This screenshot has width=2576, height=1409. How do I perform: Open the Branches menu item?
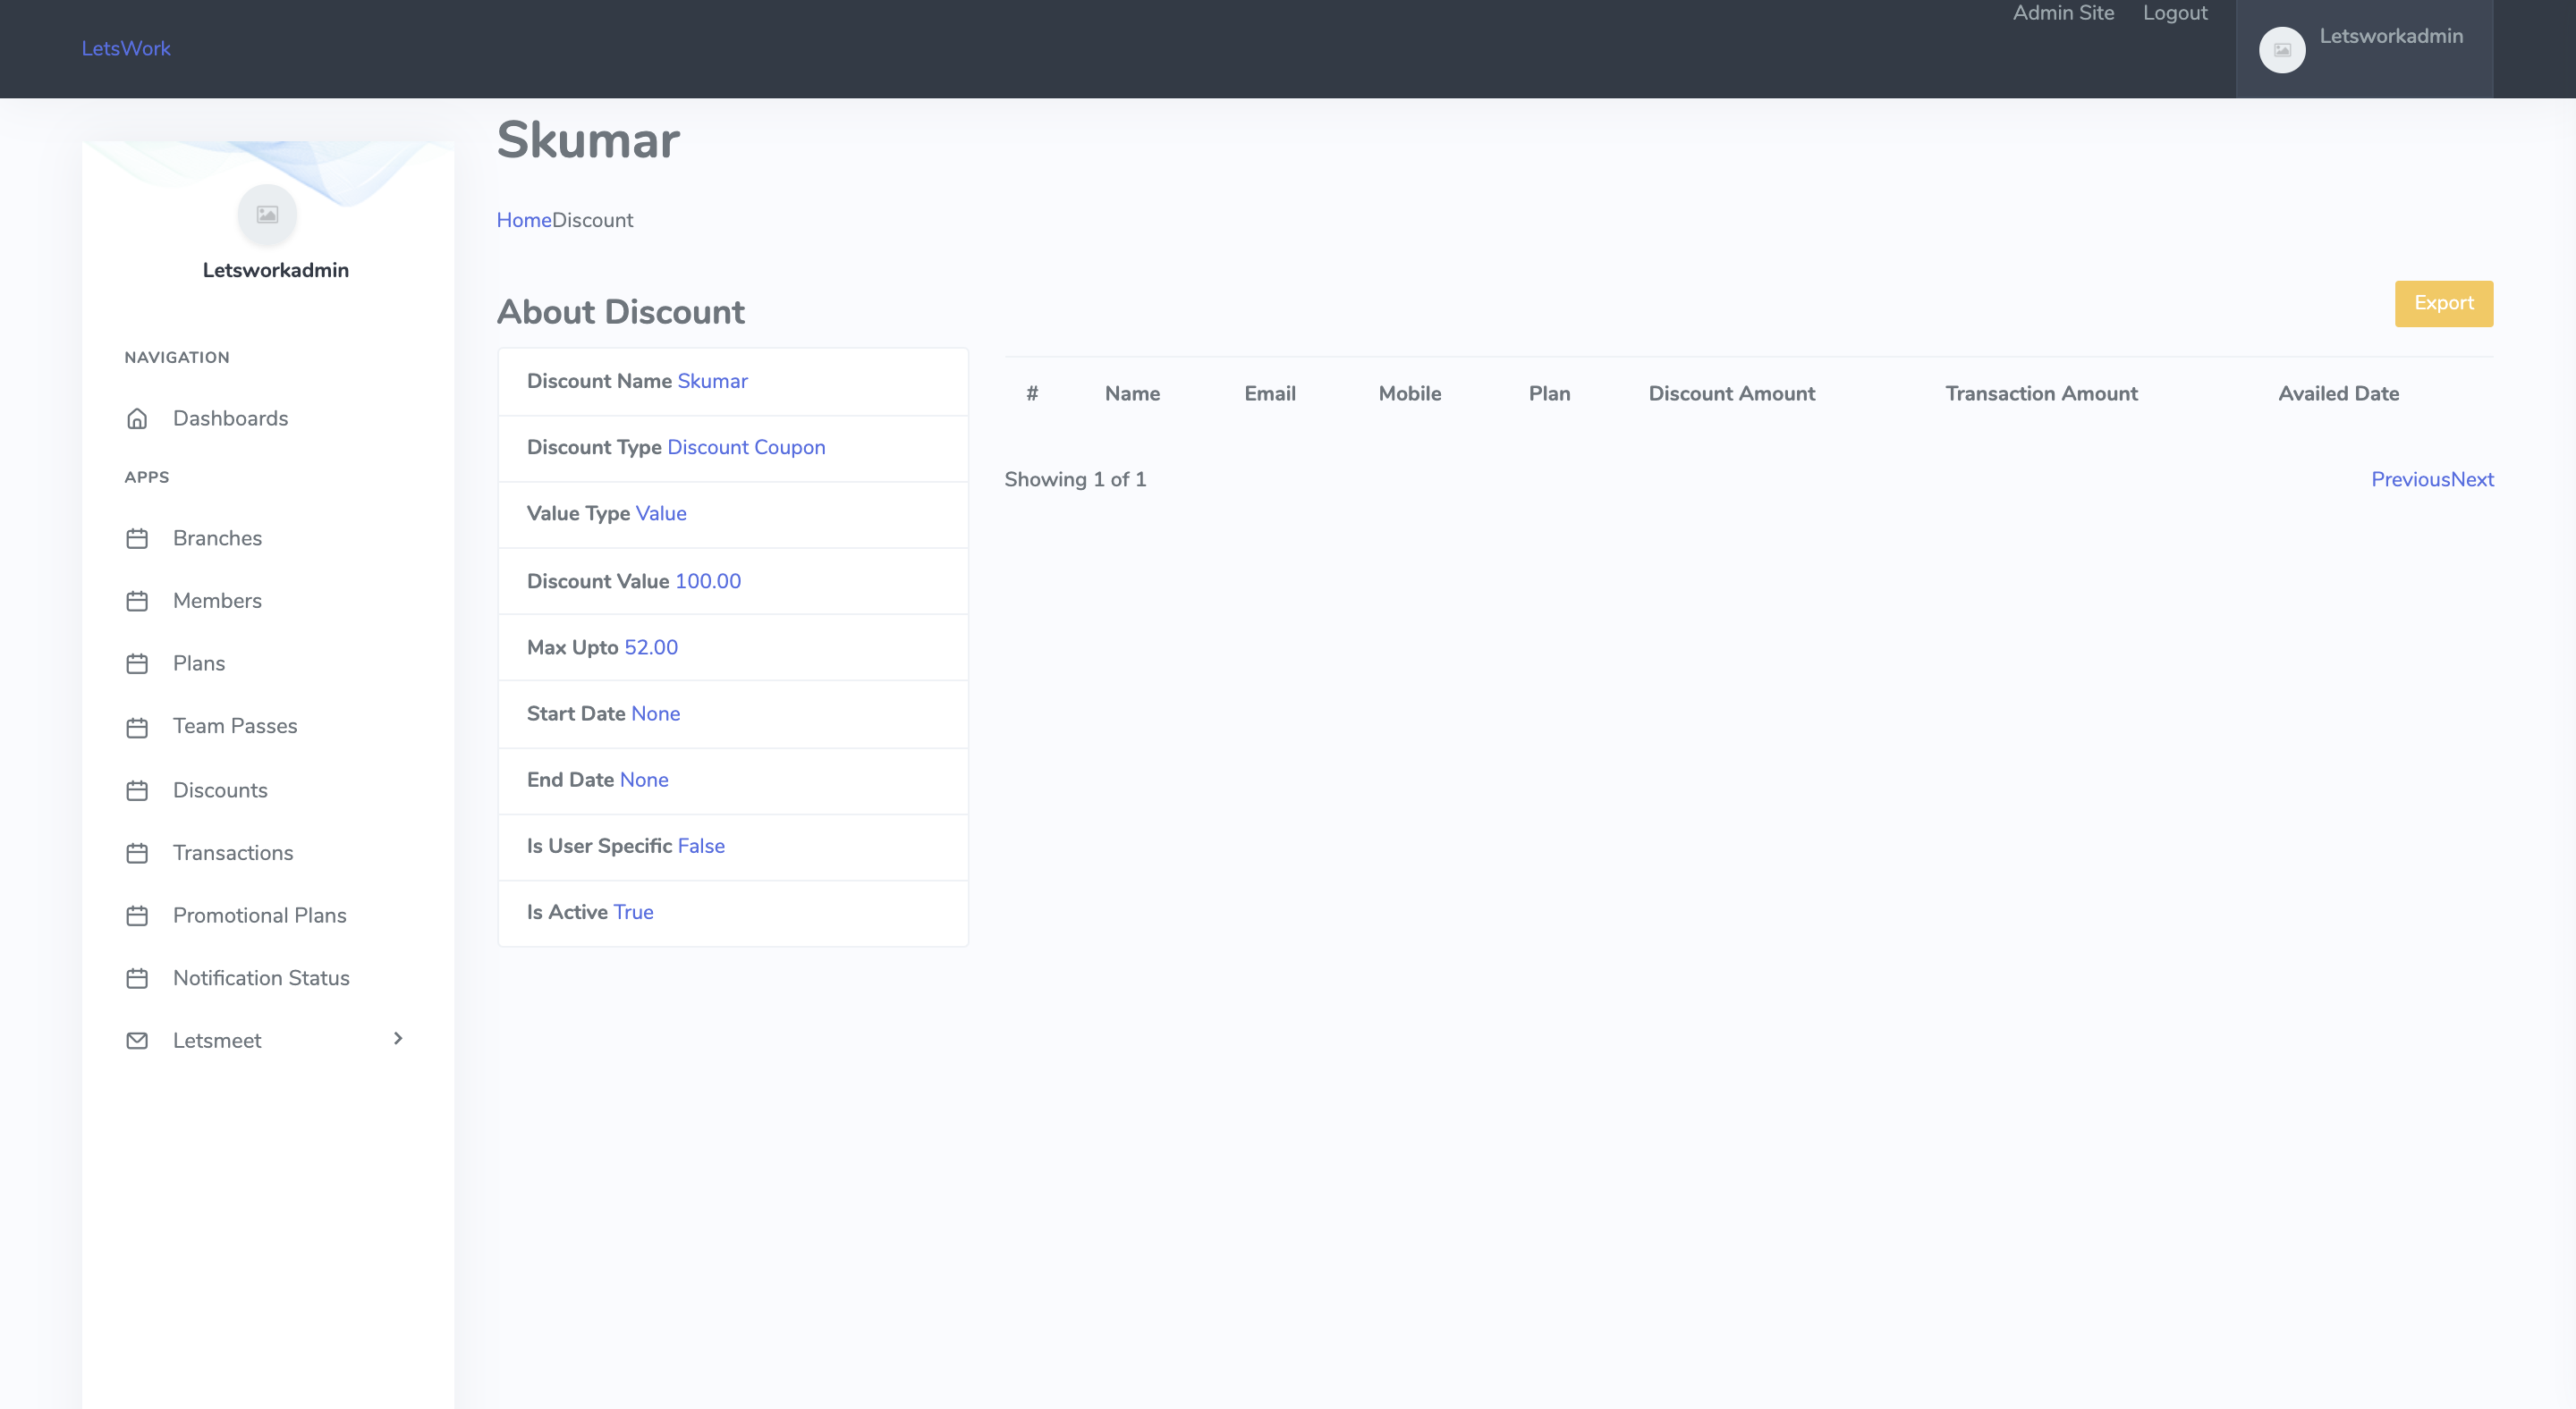217,538
